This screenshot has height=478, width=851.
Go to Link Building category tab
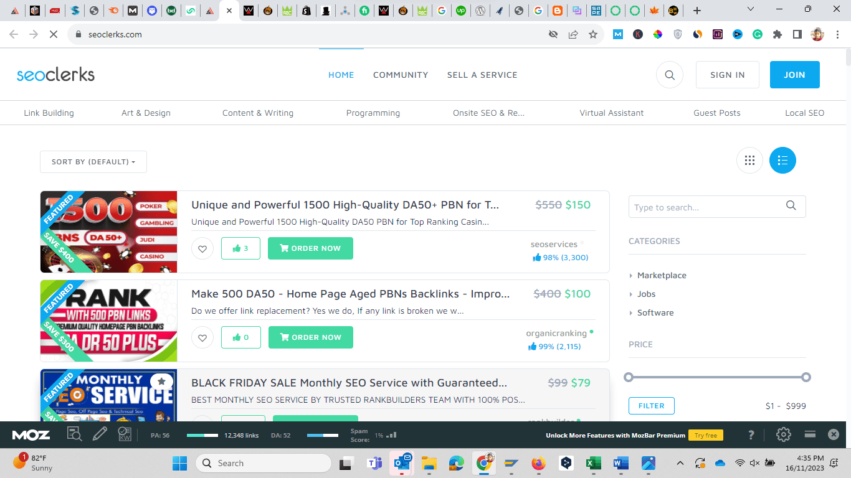pos(49,113)
